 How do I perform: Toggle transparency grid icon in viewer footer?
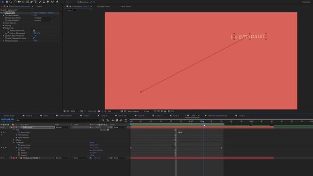[125, 111]
